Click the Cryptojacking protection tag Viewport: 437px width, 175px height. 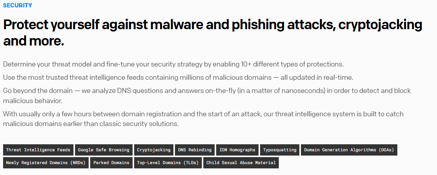click(154, 150)
